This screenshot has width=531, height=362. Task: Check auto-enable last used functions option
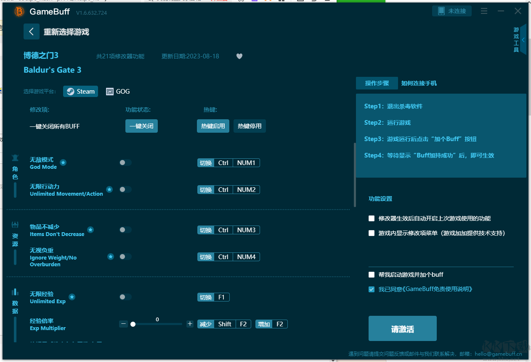372,218
